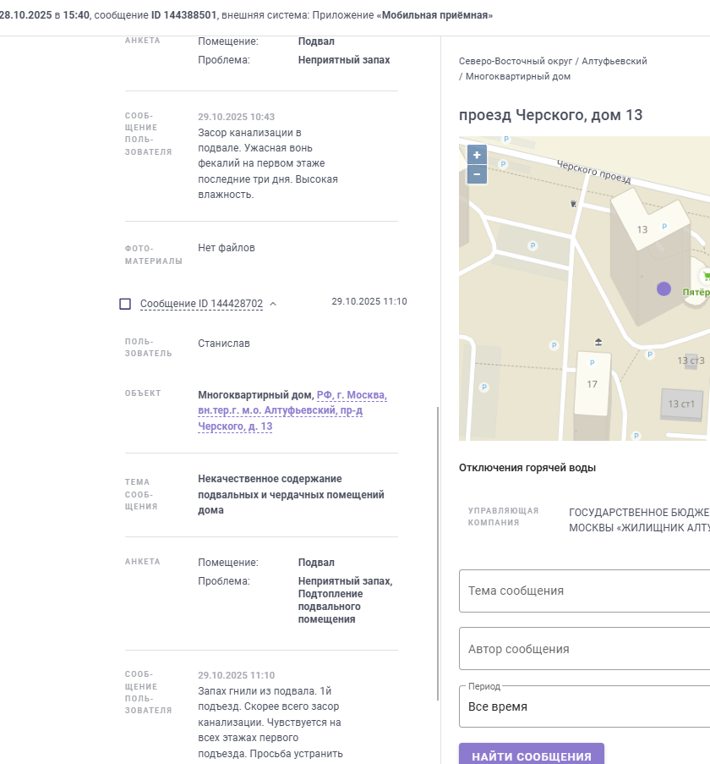Viewport: 710px width, 764px height.
Task: Focus the Автор сообщения field
Action: [x=583, y=649]
